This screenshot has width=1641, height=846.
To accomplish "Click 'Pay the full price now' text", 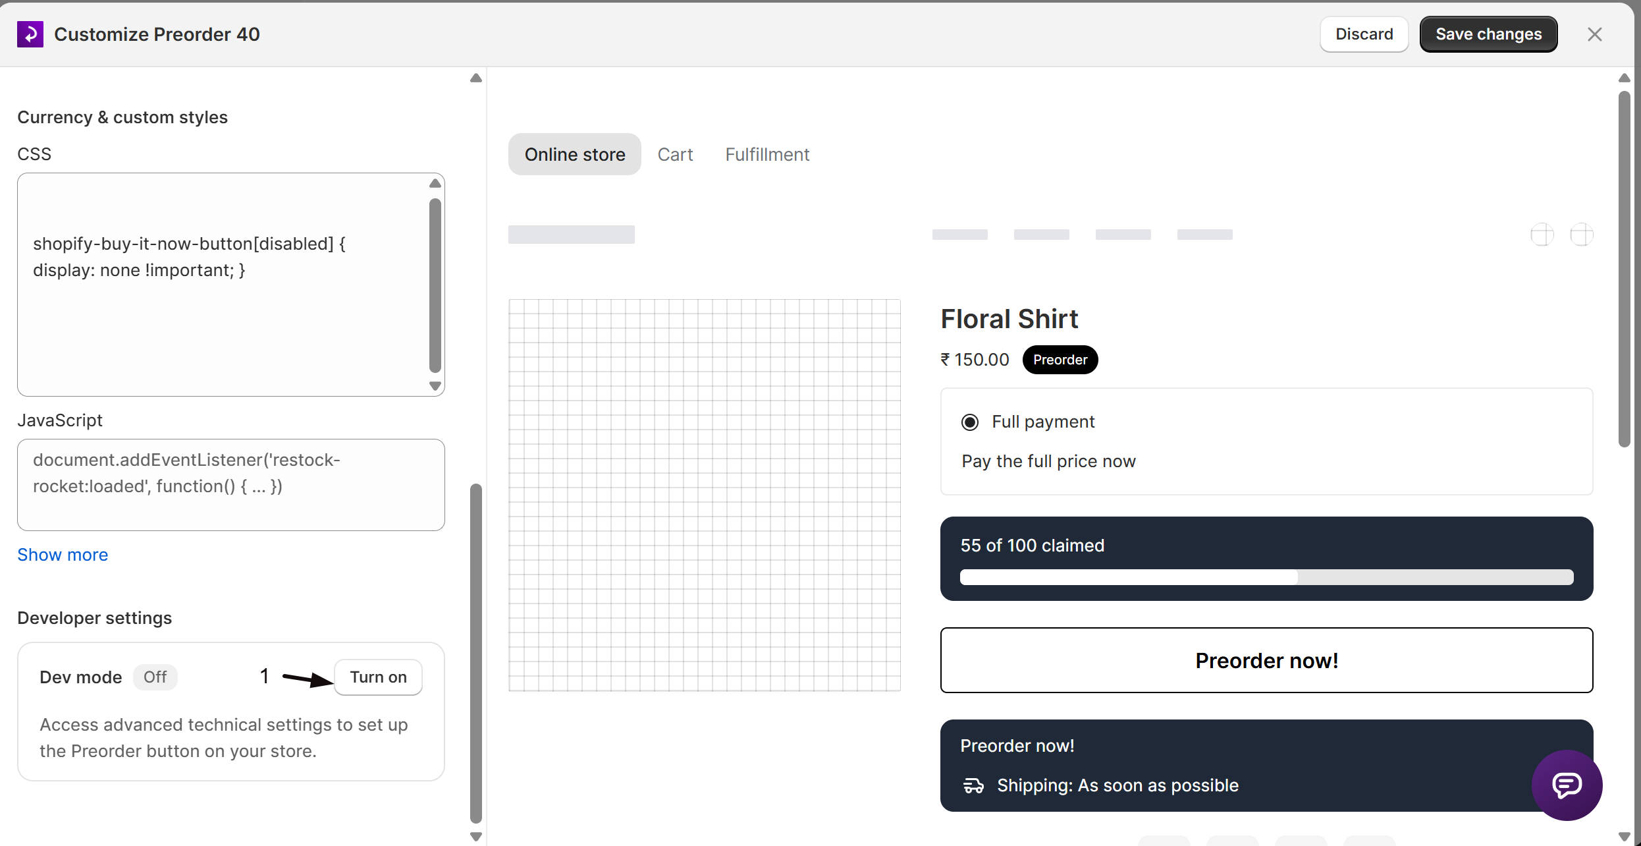I will coord(1048,461).
